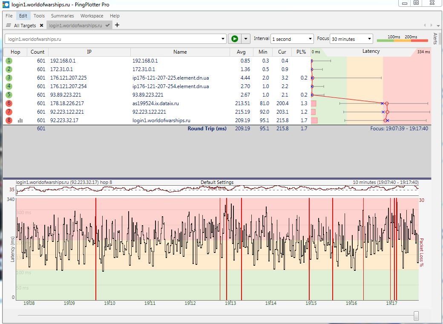Click the green hop 1 circle icon
443x324 pixels.
click(x=9, y=61)
